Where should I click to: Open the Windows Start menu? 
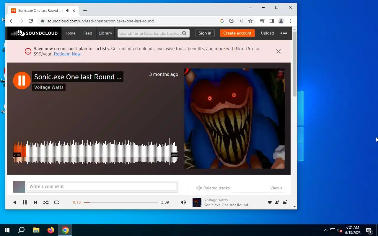(7, 230)
